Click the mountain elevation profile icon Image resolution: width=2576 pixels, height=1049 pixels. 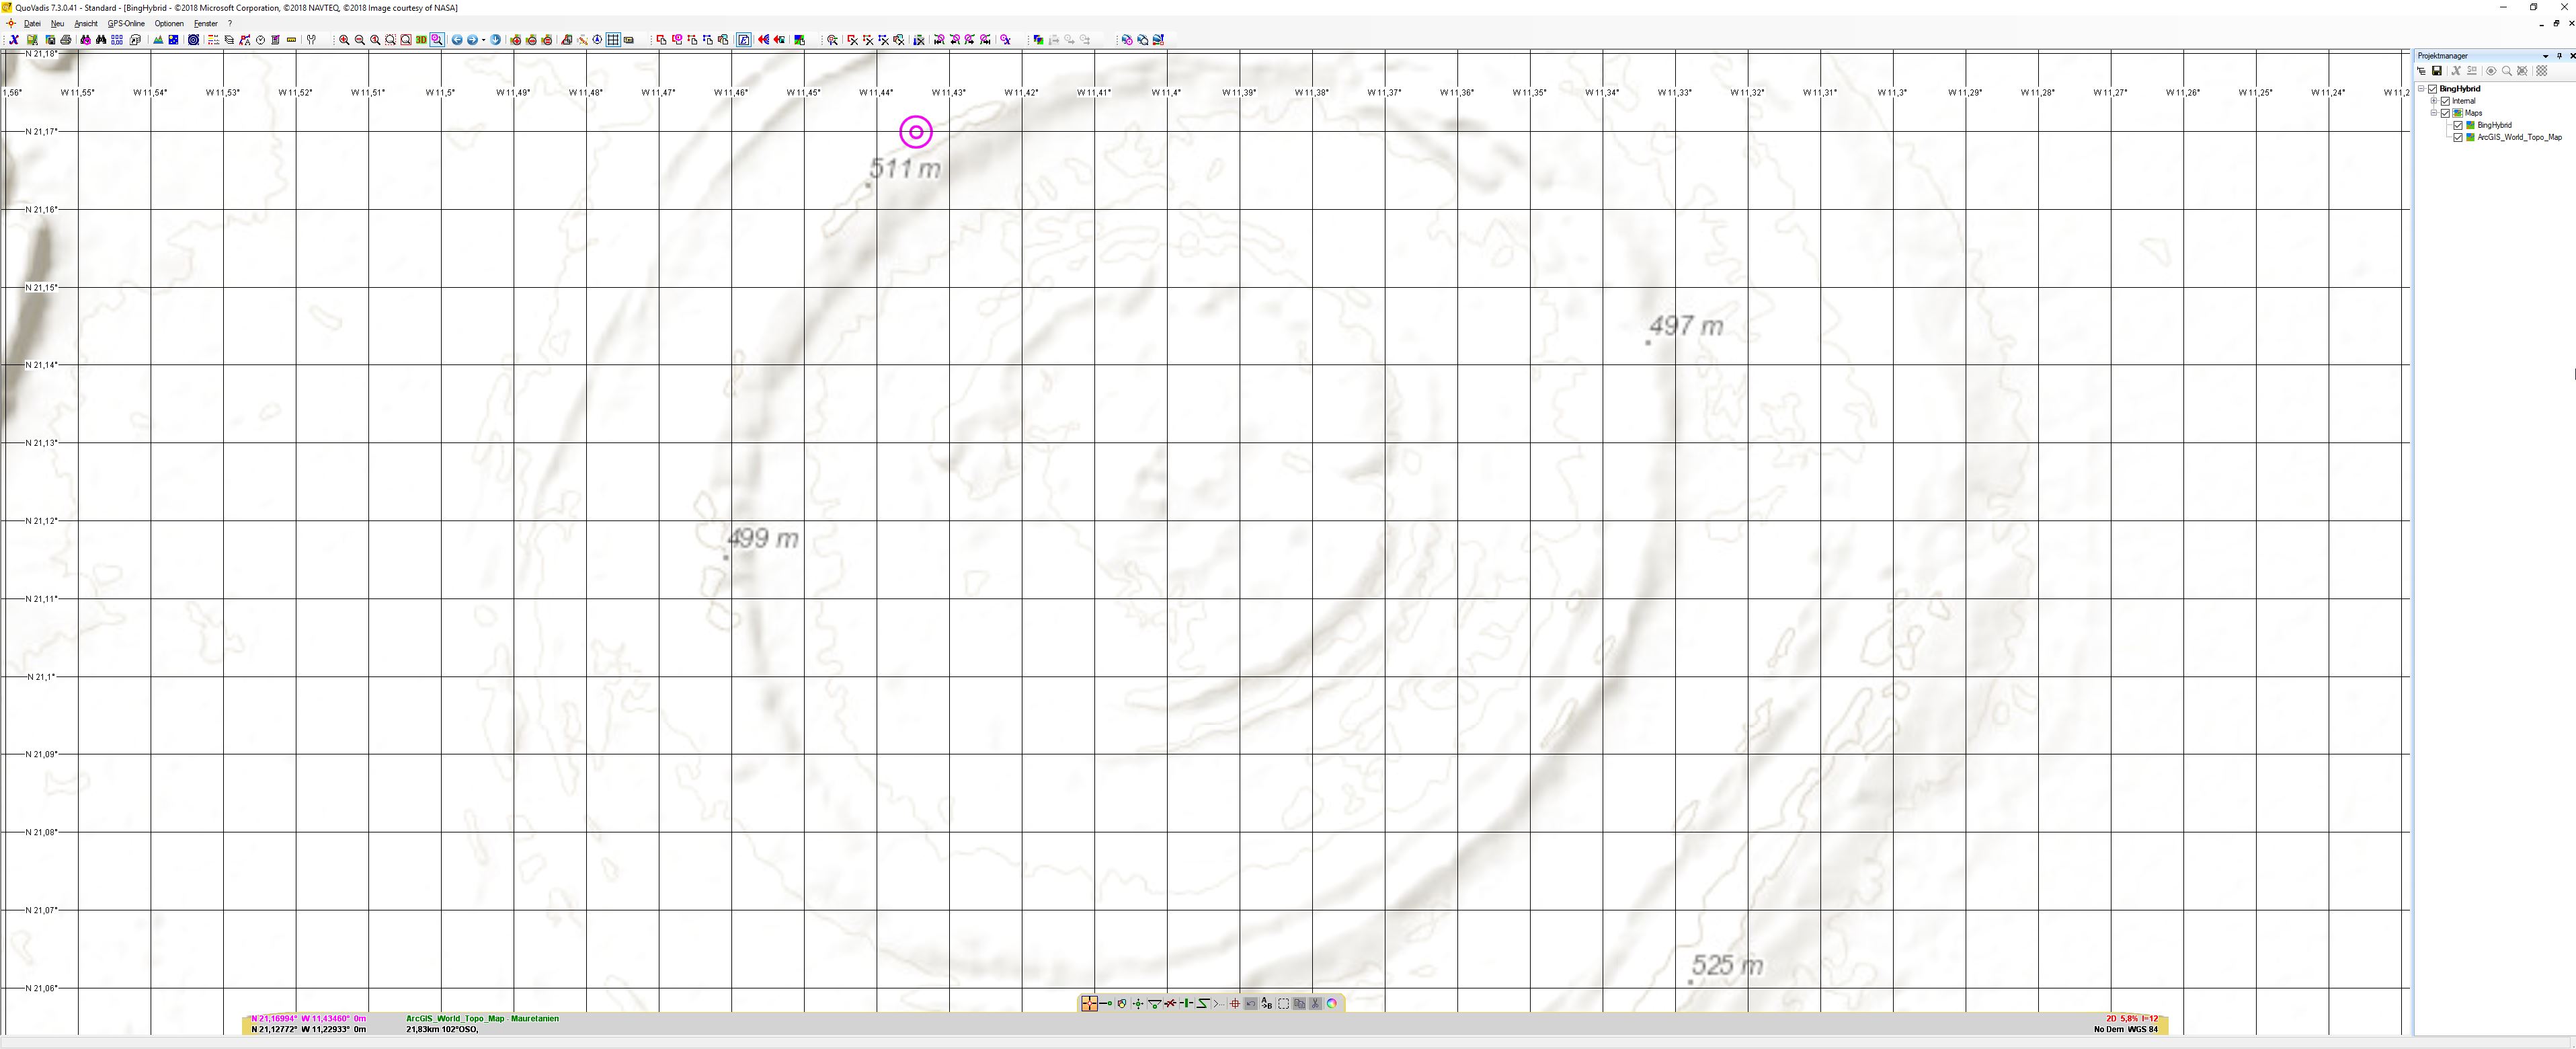click(x=158, y=40)
